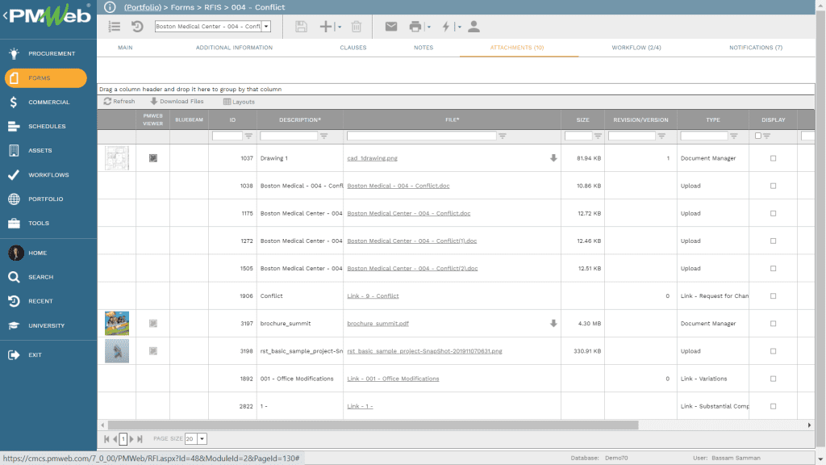Switch to the Main tab
826x465 pixels.
tap(125, 48)
